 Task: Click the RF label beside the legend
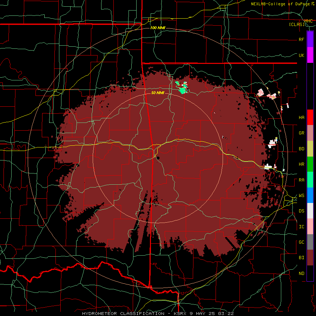(x=302, y=39)
